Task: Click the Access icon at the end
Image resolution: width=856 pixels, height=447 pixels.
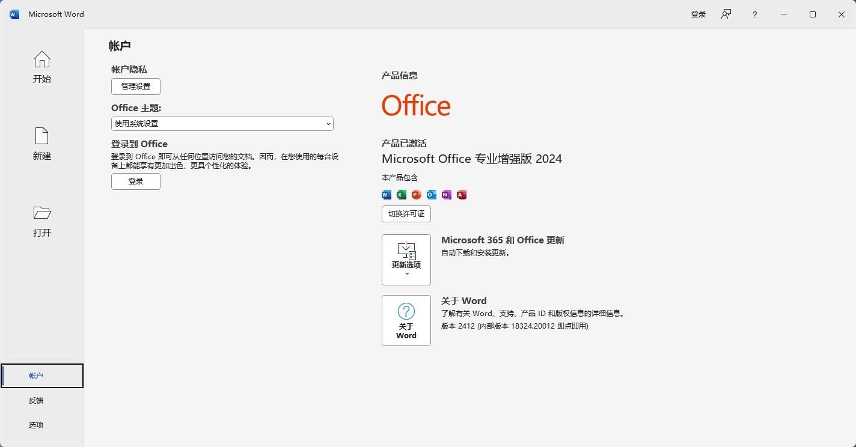Action: click(x=461, y=194)
